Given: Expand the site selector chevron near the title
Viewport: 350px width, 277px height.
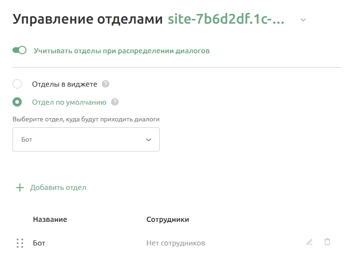Looking at the screenshot, I should [x=303, y=19].
